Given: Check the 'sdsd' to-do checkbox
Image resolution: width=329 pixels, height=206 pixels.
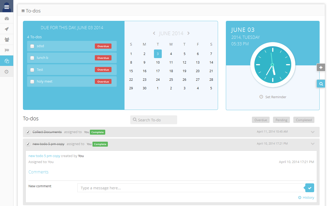Looking at the screenshot, I should click(32, 46).
